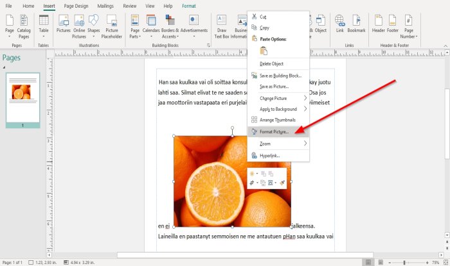Click the zoom slider handle
450x266 pixels.
tap(404, 263)
